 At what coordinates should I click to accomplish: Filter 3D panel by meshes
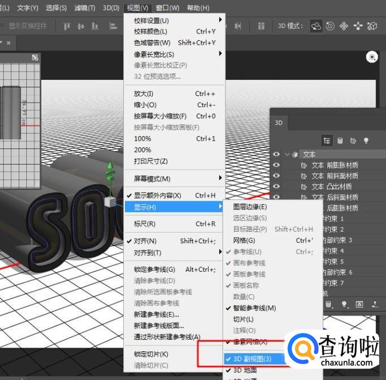[x=340, y=140]
